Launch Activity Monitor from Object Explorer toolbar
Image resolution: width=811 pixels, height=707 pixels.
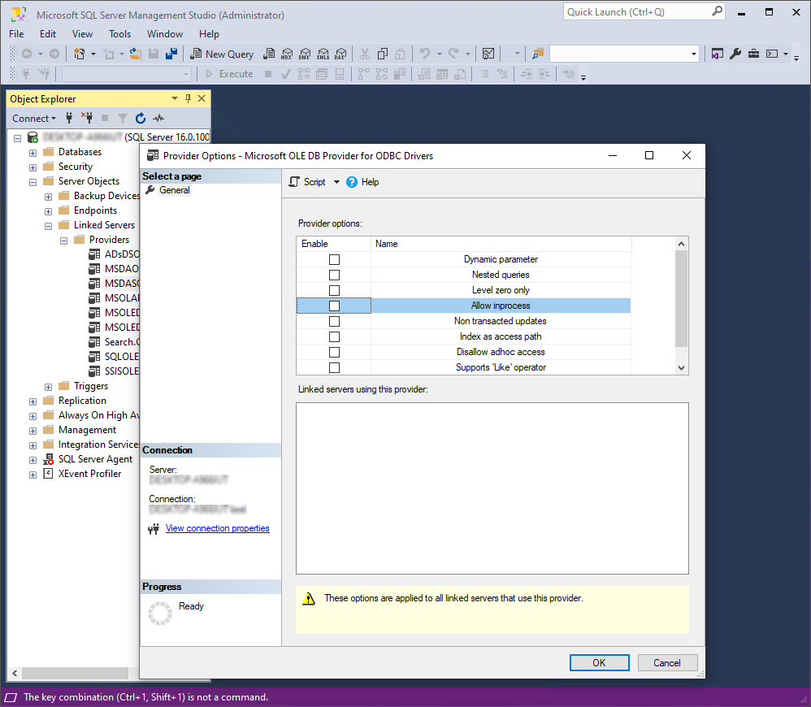(x=158, y=118)
